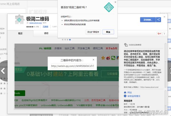Switch to the 评价 tab
171x116 pixels.
46,33
